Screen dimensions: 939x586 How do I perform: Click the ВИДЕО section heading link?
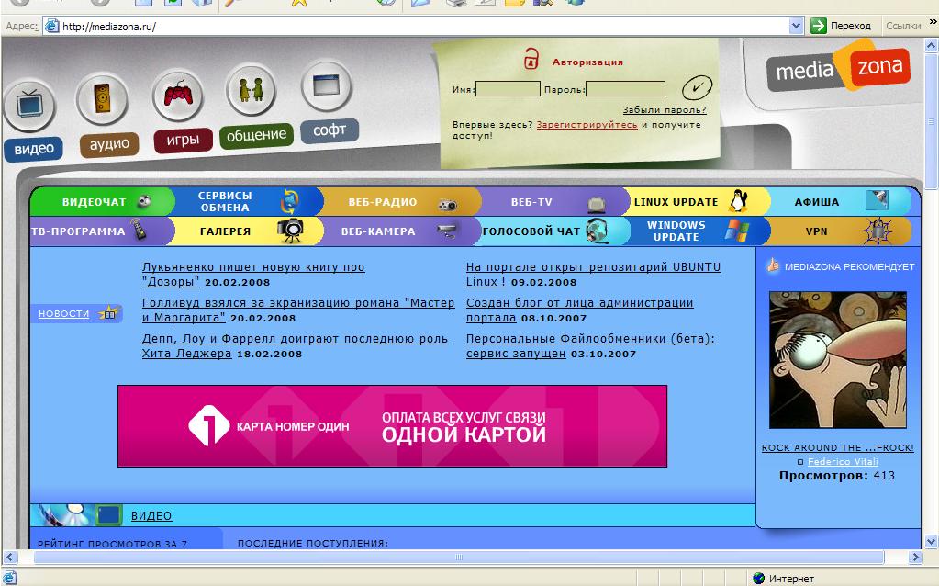[151, 516]
